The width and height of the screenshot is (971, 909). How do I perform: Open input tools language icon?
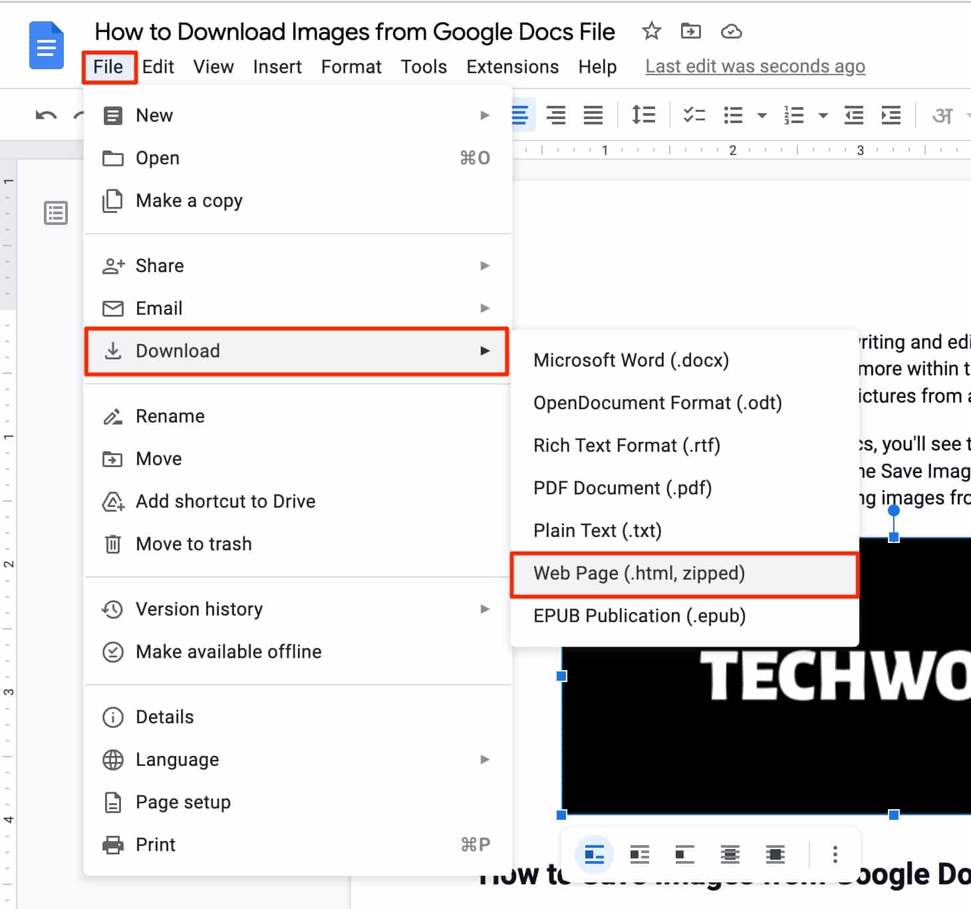(x=942, y=116)
